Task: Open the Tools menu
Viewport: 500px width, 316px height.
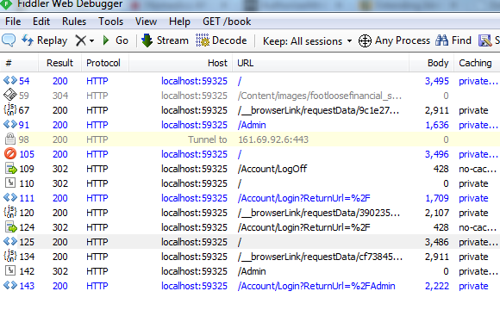Action: tap(110, 22)
